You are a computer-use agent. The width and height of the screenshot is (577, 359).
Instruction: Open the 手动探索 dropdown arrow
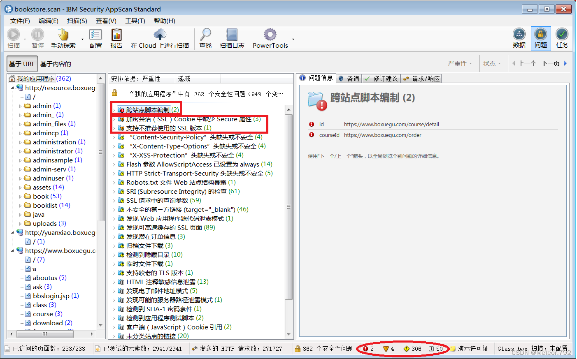[82, 39]
